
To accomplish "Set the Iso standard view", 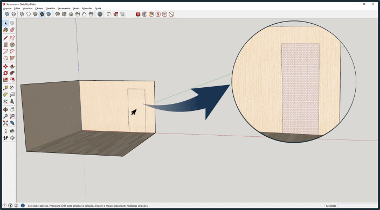I will tap(58, 15).
